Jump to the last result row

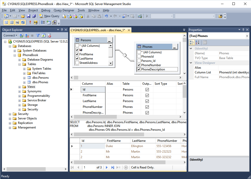click(113, 167)
